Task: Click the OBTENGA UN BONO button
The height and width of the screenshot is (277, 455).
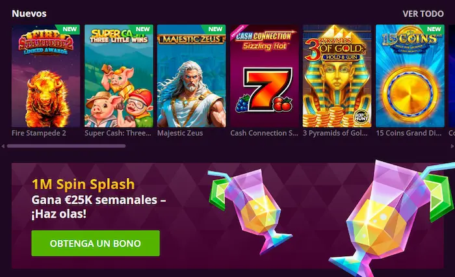Action: click(x=96, y=243)
